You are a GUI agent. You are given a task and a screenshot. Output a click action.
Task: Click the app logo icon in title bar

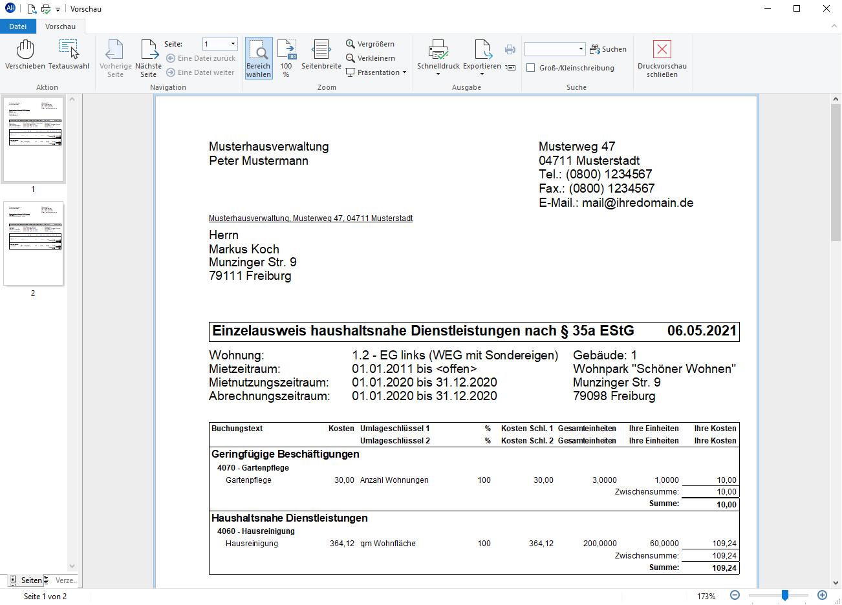pyautogui.click(x=10, y=8)
